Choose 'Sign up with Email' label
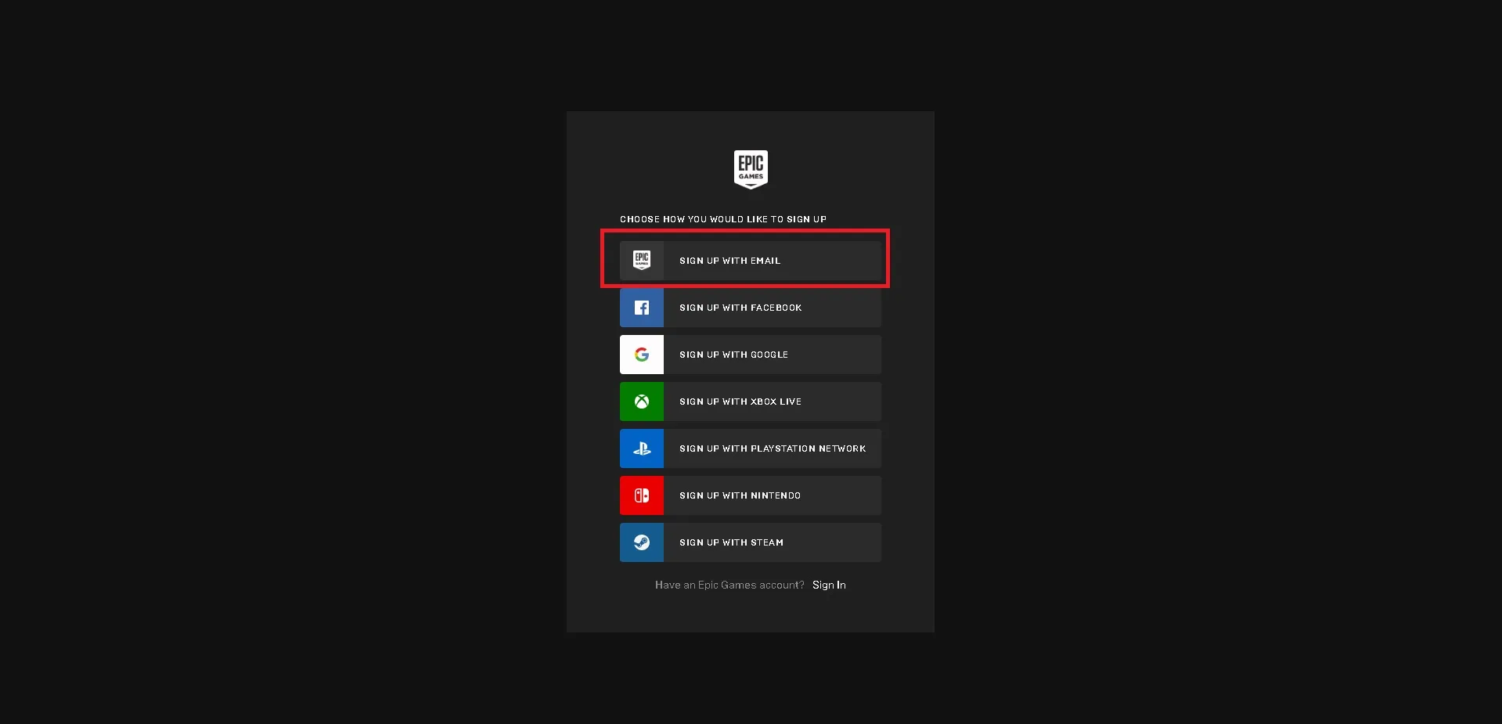This screenshot has width=1502, height=724. tap(729, 261)
